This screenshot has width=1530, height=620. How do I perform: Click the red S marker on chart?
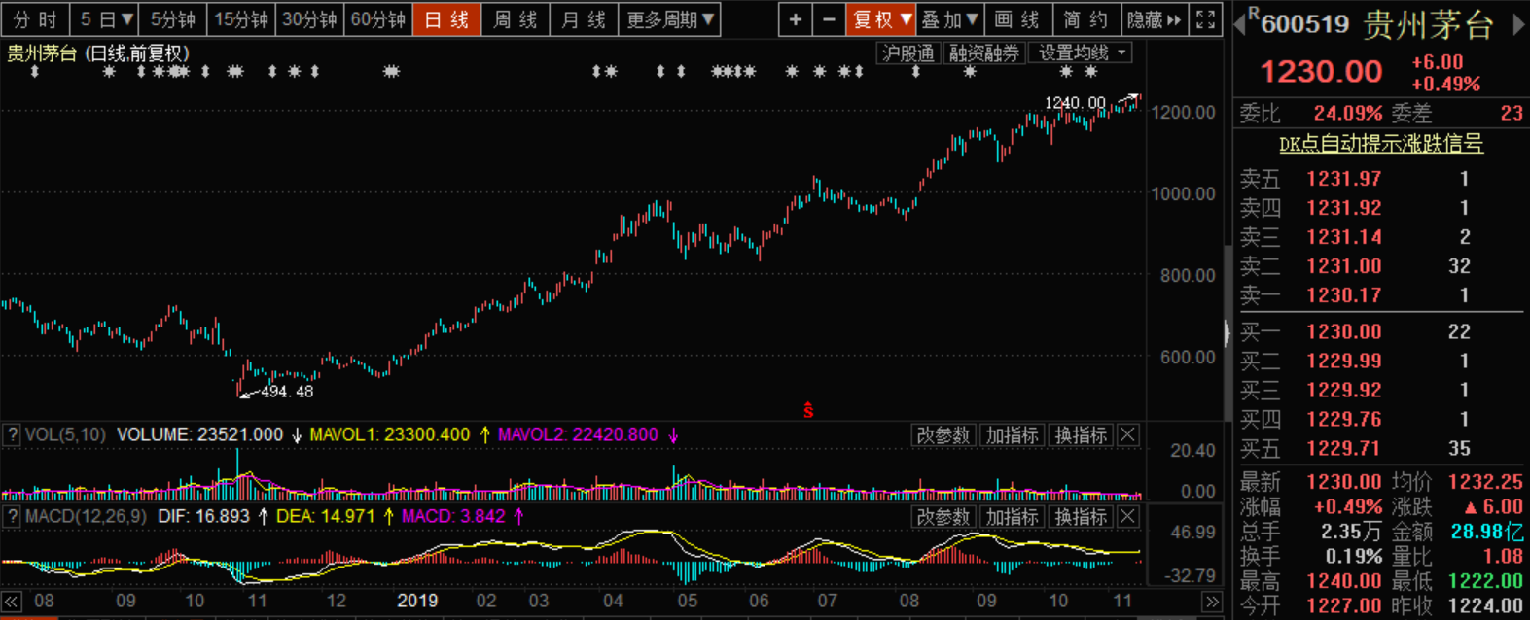click(808, 411)
